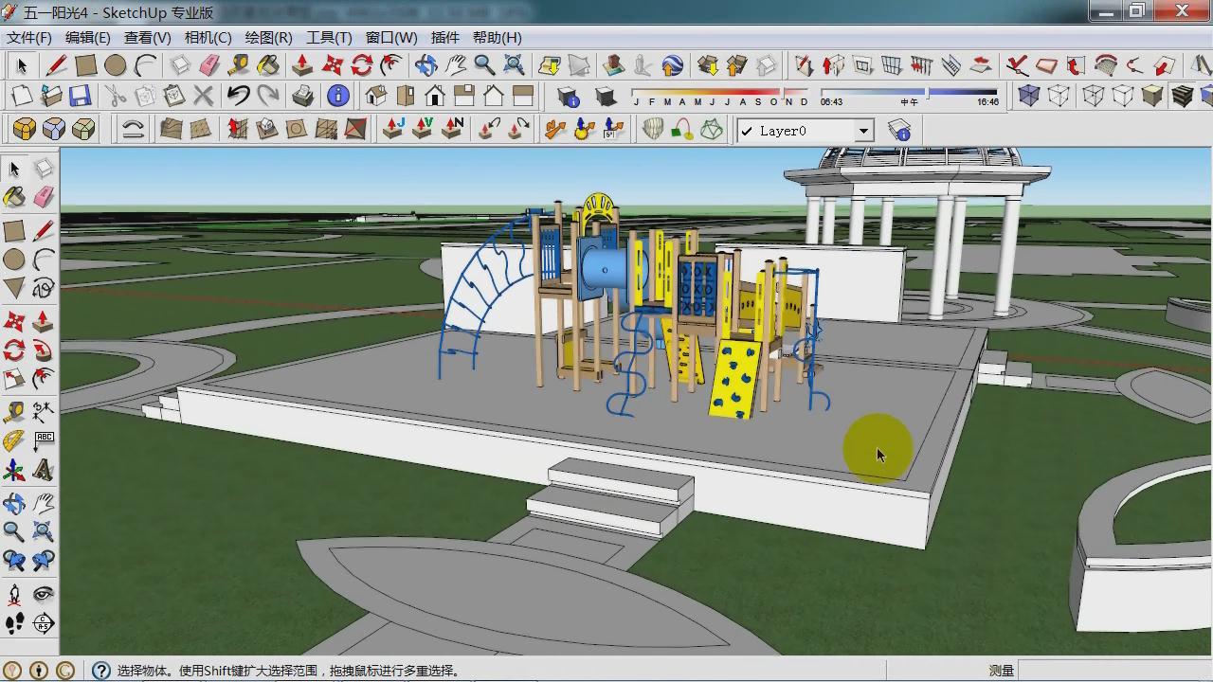Select Sandbox From Scratch grid tool
Image resolution: width=1213 pixels, height=682 pixels.
tap(200, 129)
